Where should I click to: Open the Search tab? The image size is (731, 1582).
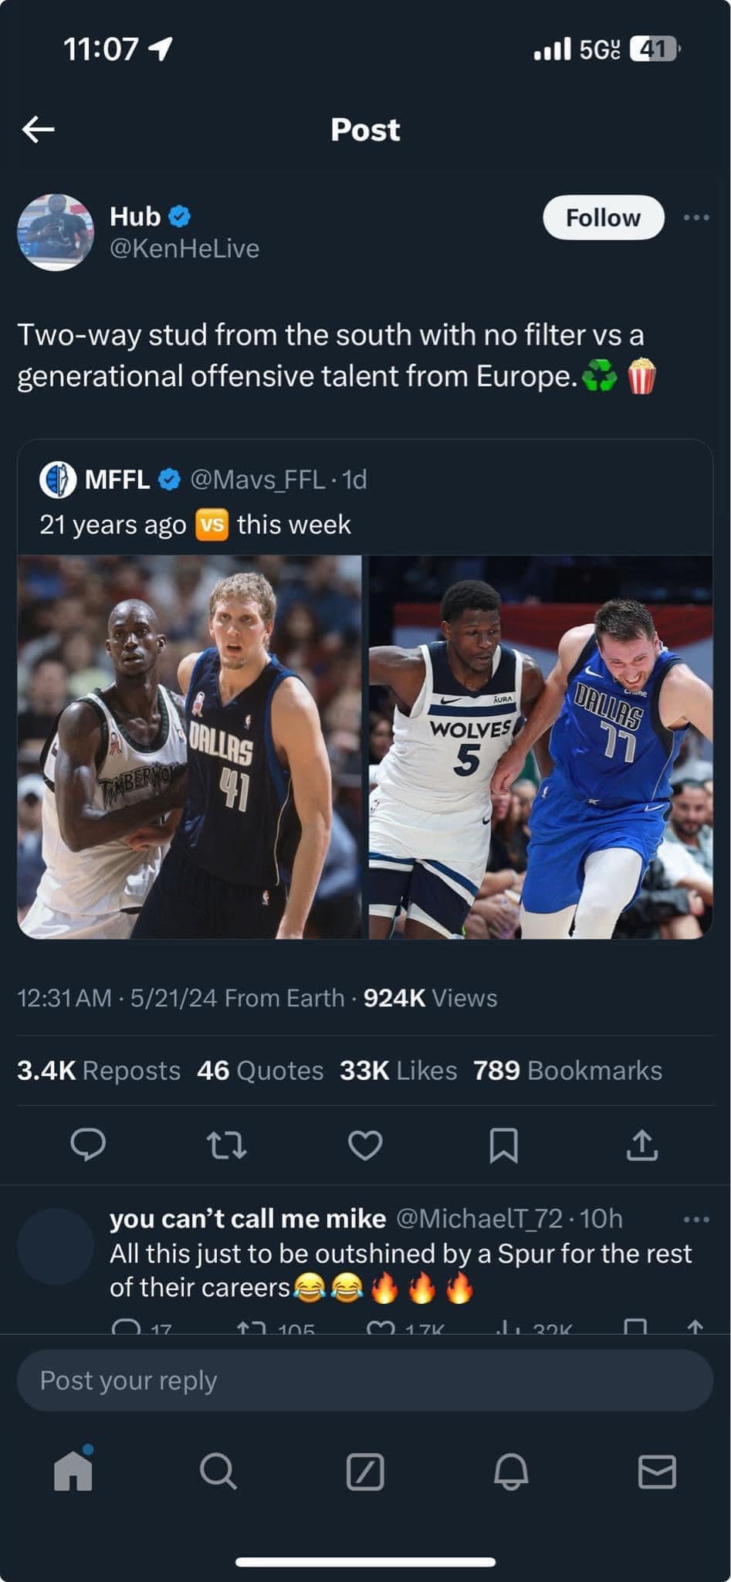click(218, 1472)
